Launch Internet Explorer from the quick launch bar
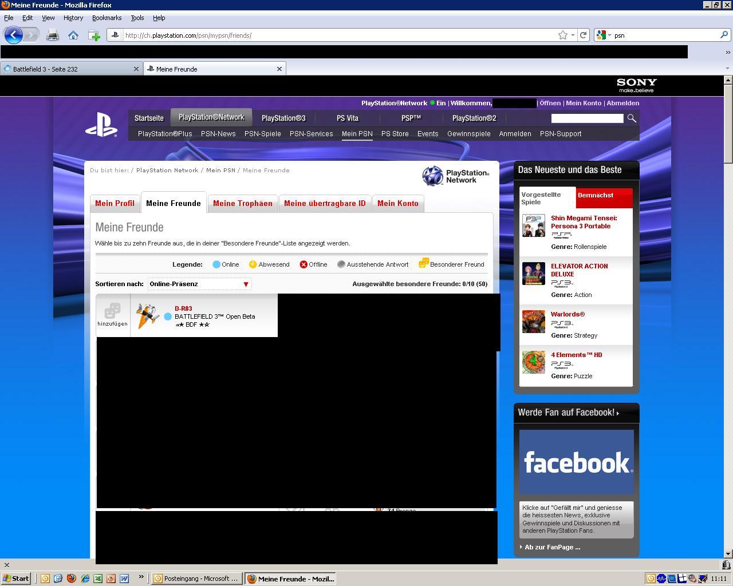 point(85,579)
